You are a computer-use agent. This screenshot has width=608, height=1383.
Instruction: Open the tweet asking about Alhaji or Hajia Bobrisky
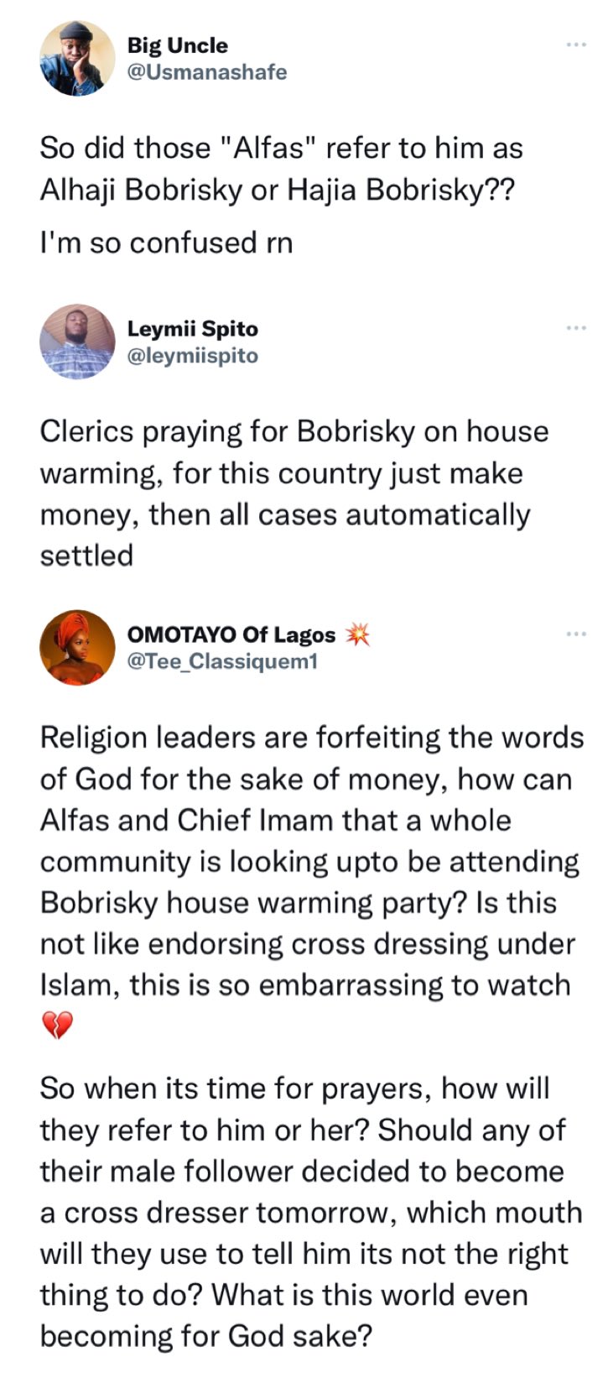pos(281,169)
